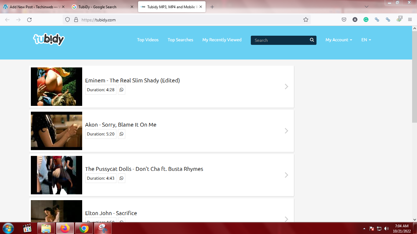This screenshot has width=417, height=234.
Task: Show site security padlock information
Action: pyautogui.click(x=76, y=20)
